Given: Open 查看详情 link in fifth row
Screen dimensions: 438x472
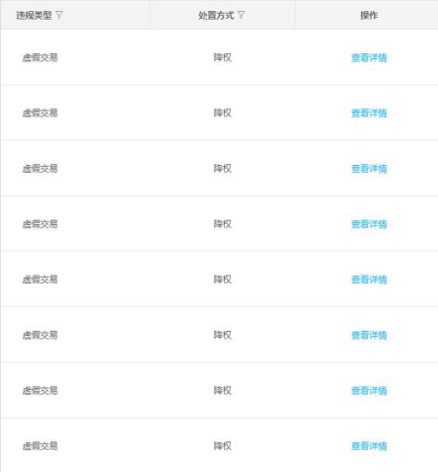Looking at the screenshot, I should click(369, 279).
